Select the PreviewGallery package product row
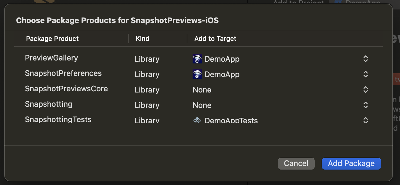400x185 pixels. point(51,58)
